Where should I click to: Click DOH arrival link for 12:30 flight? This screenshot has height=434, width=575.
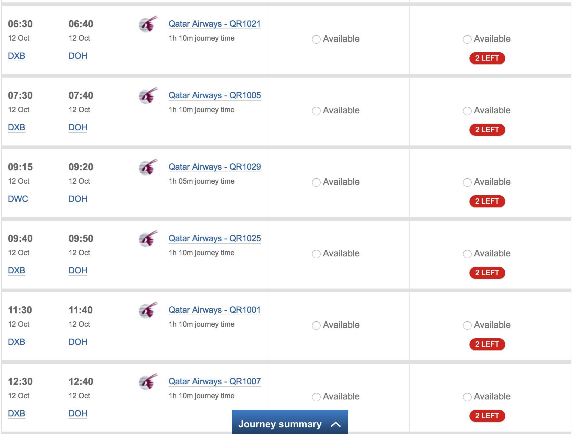(x=78, y=414)
